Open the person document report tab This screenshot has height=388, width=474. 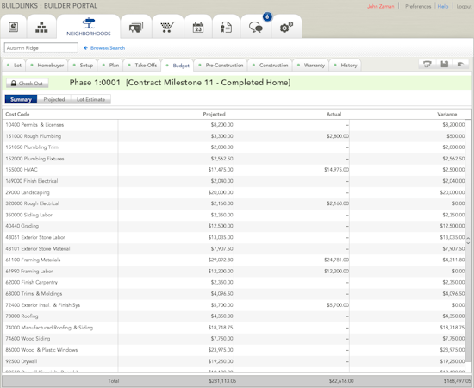(x=226, y=28)
